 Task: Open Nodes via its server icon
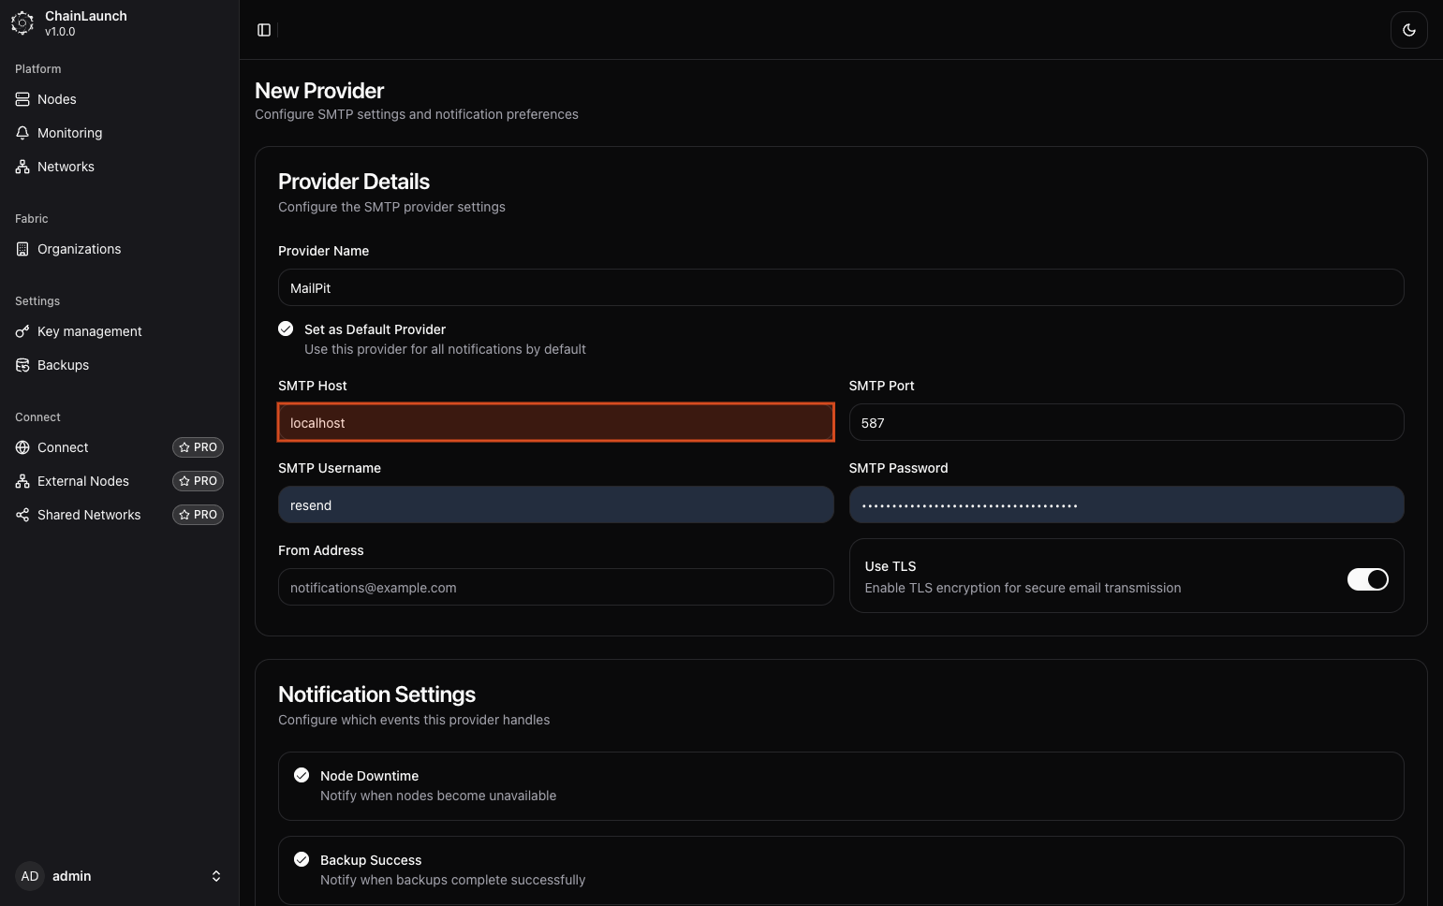point(22,99)
